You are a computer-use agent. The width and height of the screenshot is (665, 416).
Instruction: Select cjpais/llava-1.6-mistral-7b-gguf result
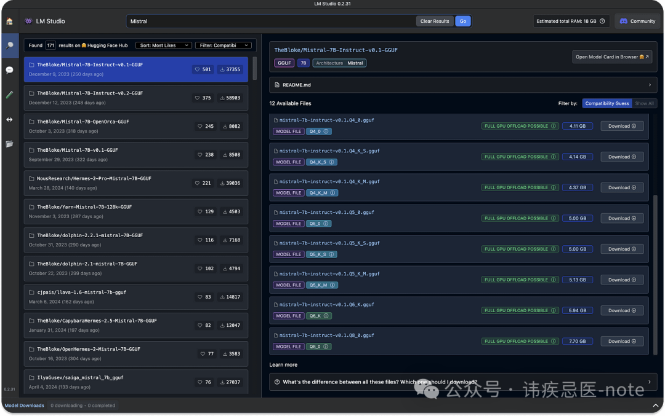click(135, 297)
